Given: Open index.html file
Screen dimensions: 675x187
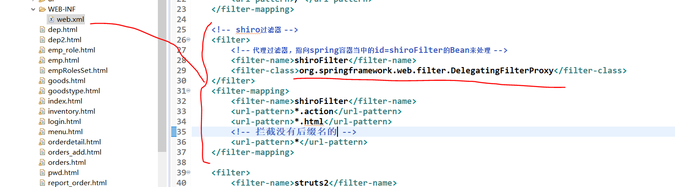Looking at the screenshot, I should 65,101.
